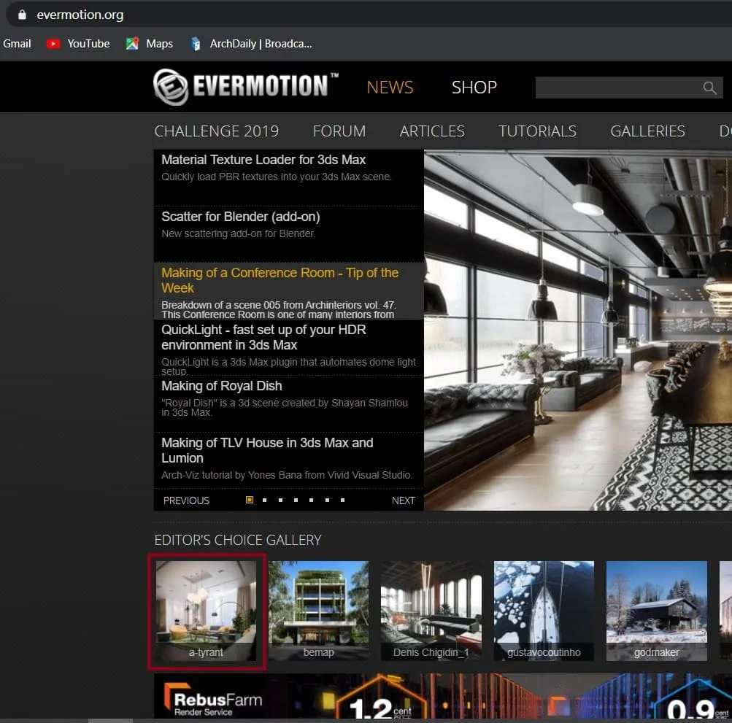Screen dimensions: 732x723
Task: Select the third slider page dot
Action: pyautogui.click(x=280, y=500)
